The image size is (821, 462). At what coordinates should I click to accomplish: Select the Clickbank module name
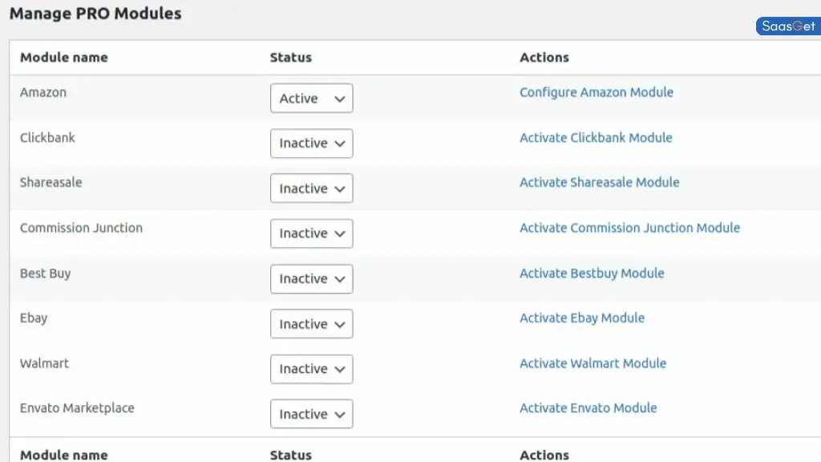(47, 137)
